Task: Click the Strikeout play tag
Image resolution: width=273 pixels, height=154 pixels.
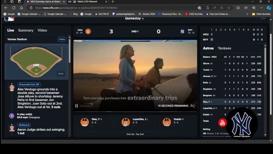Action: click(x=24, y=125)
